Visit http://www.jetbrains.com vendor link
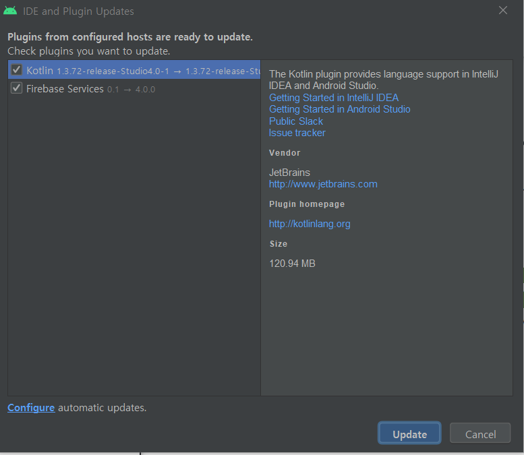This screenshot has height=455, width=524. click(323, 184)
